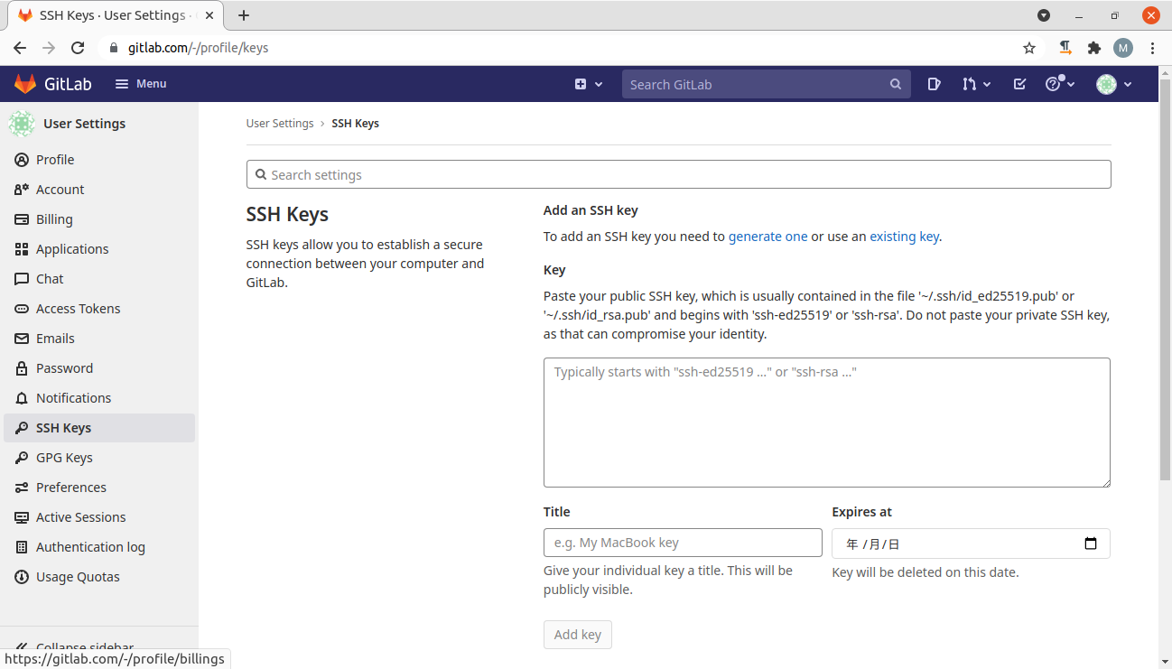Click the Authentication log sidebar entry
This screenshot has height=669, width=1172.
click(x=90, y=546)
